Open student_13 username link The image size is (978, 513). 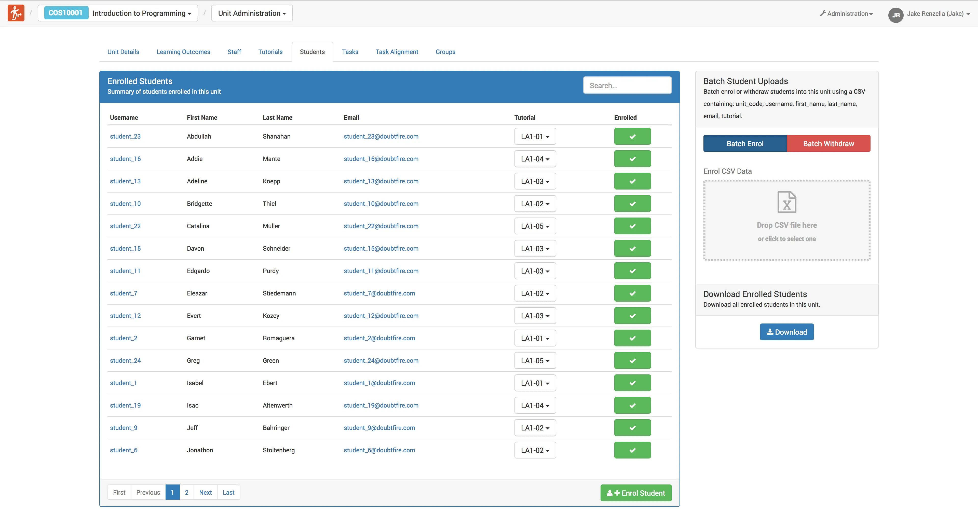(125, 181)
